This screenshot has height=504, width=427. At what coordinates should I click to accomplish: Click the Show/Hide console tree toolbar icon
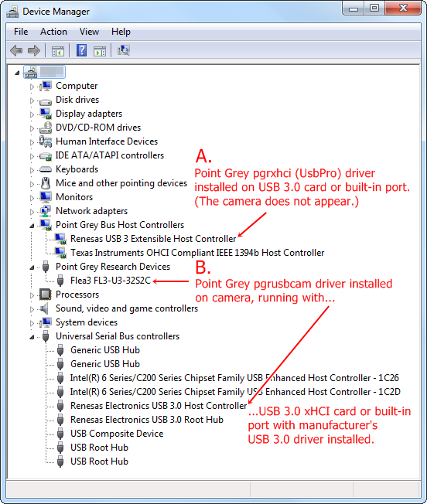[58, 51]
